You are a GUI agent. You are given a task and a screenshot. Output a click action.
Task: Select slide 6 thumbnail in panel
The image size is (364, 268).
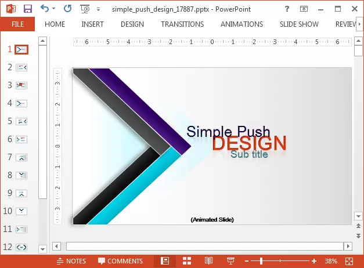[x=22, y=139]
